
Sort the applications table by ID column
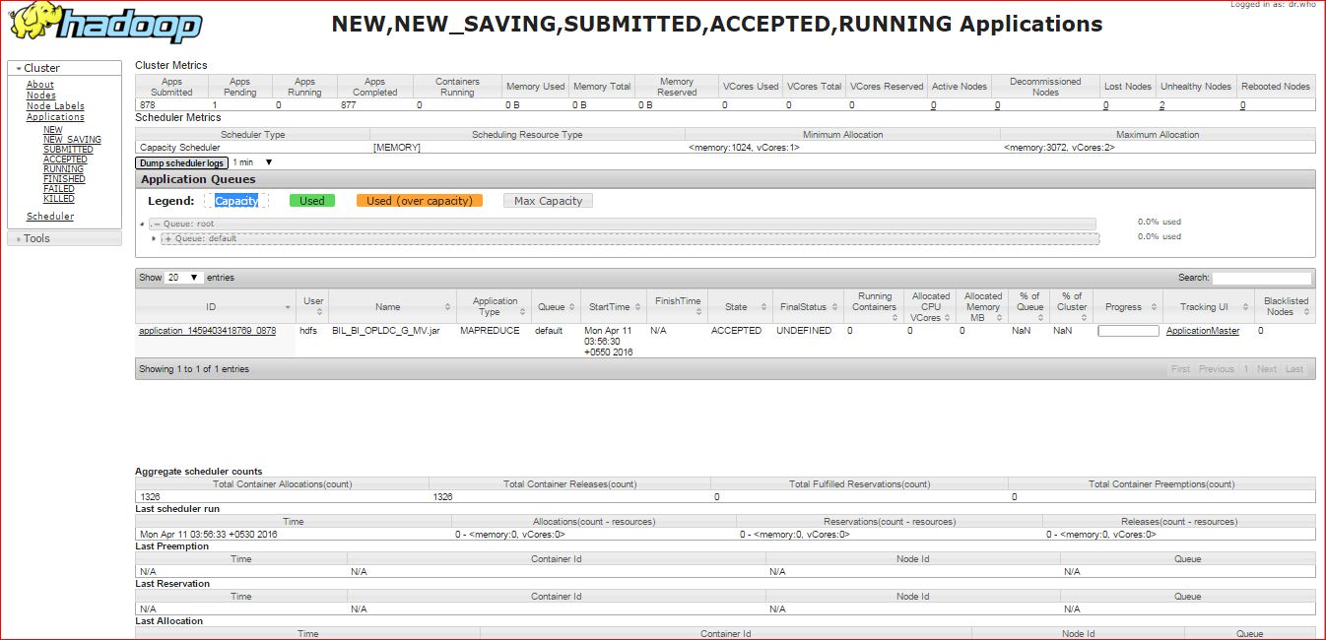click(x=212, y=306)
